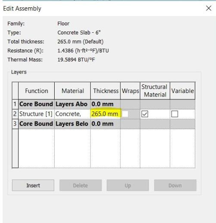Image resolution: width=216 pixels, height=223 pixels.
Task: Click the Delete button
Action: (x=80, y=185)
